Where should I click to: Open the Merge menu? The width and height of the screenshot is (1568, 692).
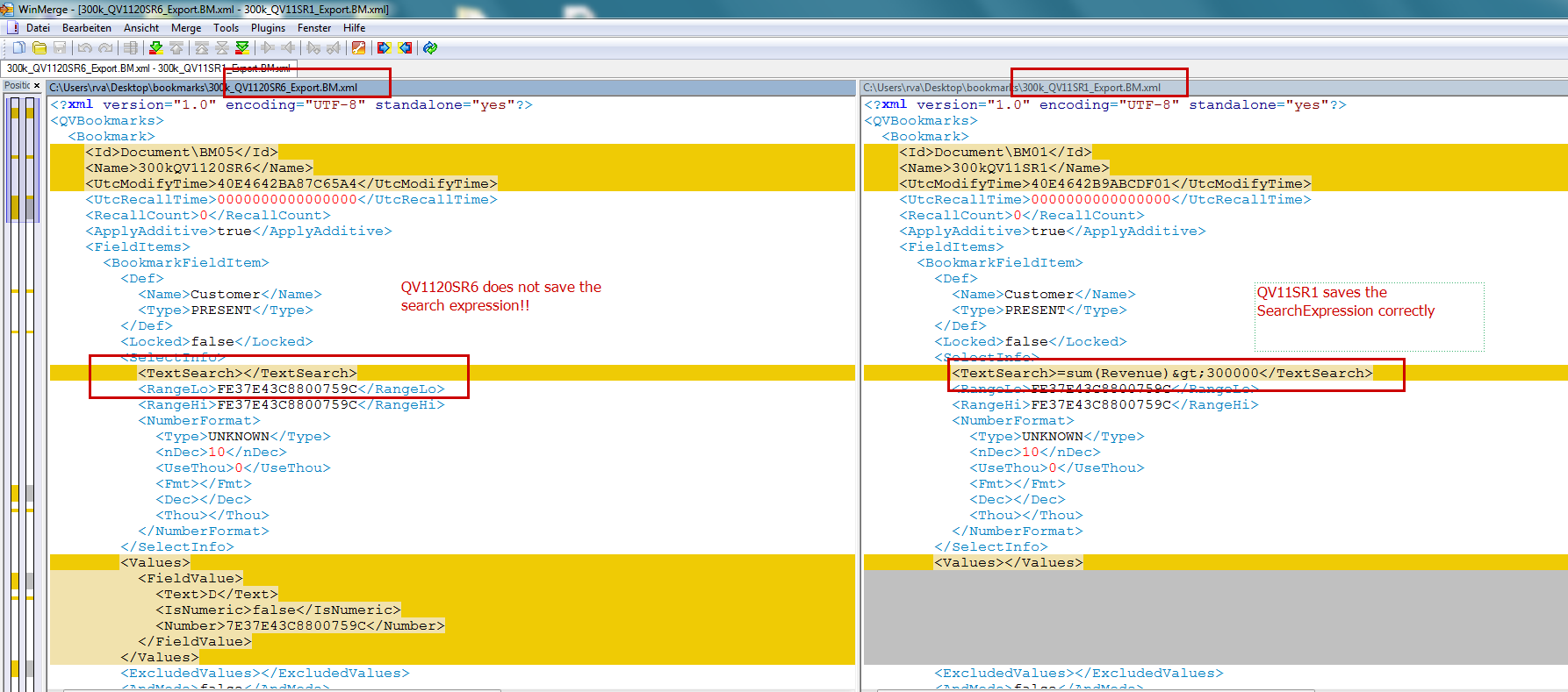coord(186,28)
